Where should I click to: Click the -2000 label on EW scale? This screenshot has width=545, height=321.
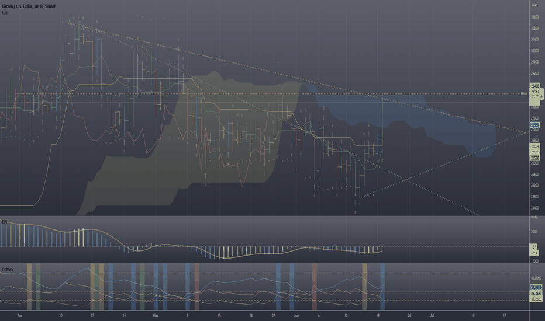click(534, 261)
